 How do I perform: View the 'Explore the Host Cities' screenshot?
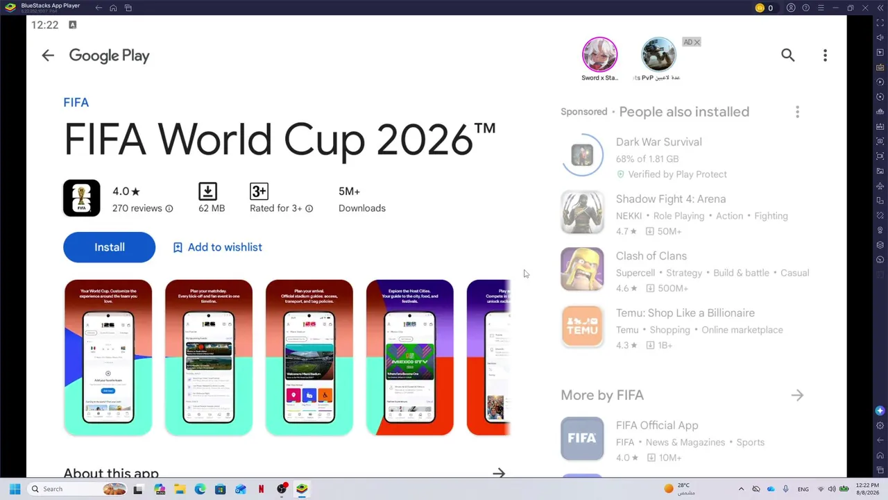tap(410, 358)
